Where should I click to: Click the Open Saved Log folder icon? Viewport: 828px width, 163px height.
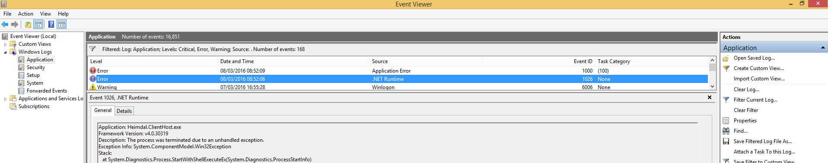726,58
